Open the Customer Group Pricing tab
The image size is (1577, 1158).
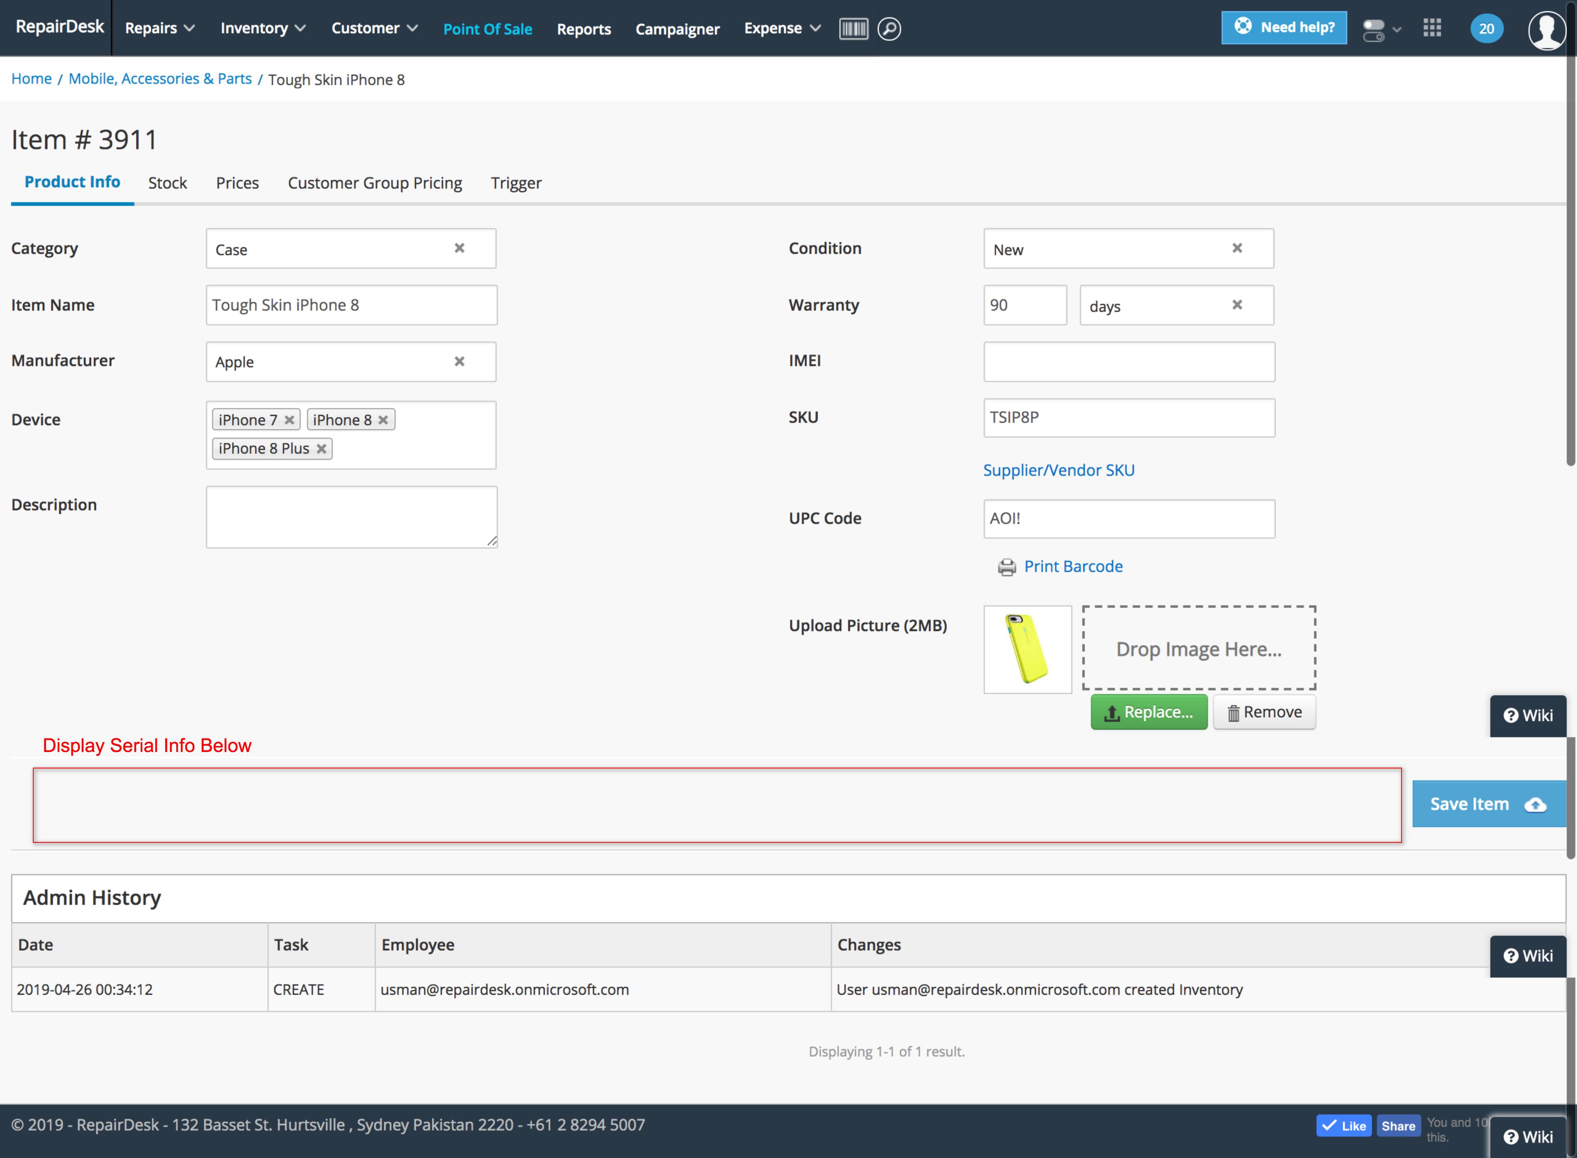point(374,183)
